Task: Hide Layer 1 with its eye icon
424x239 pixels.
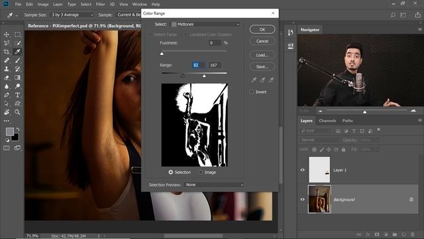Action: pyautogui.click(x=303, y=170)
